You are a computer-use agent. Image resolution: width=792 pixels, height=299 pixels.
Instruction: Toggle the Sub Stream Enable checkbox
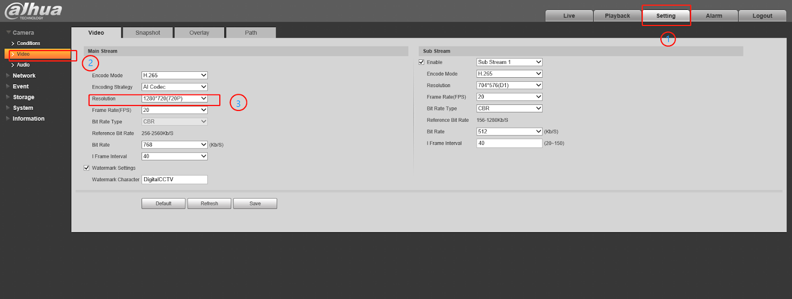[x=422, y=62]
